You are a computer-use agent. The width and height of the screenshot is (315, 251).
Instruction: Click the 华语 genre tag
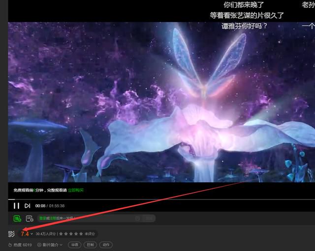click(75, 245)
